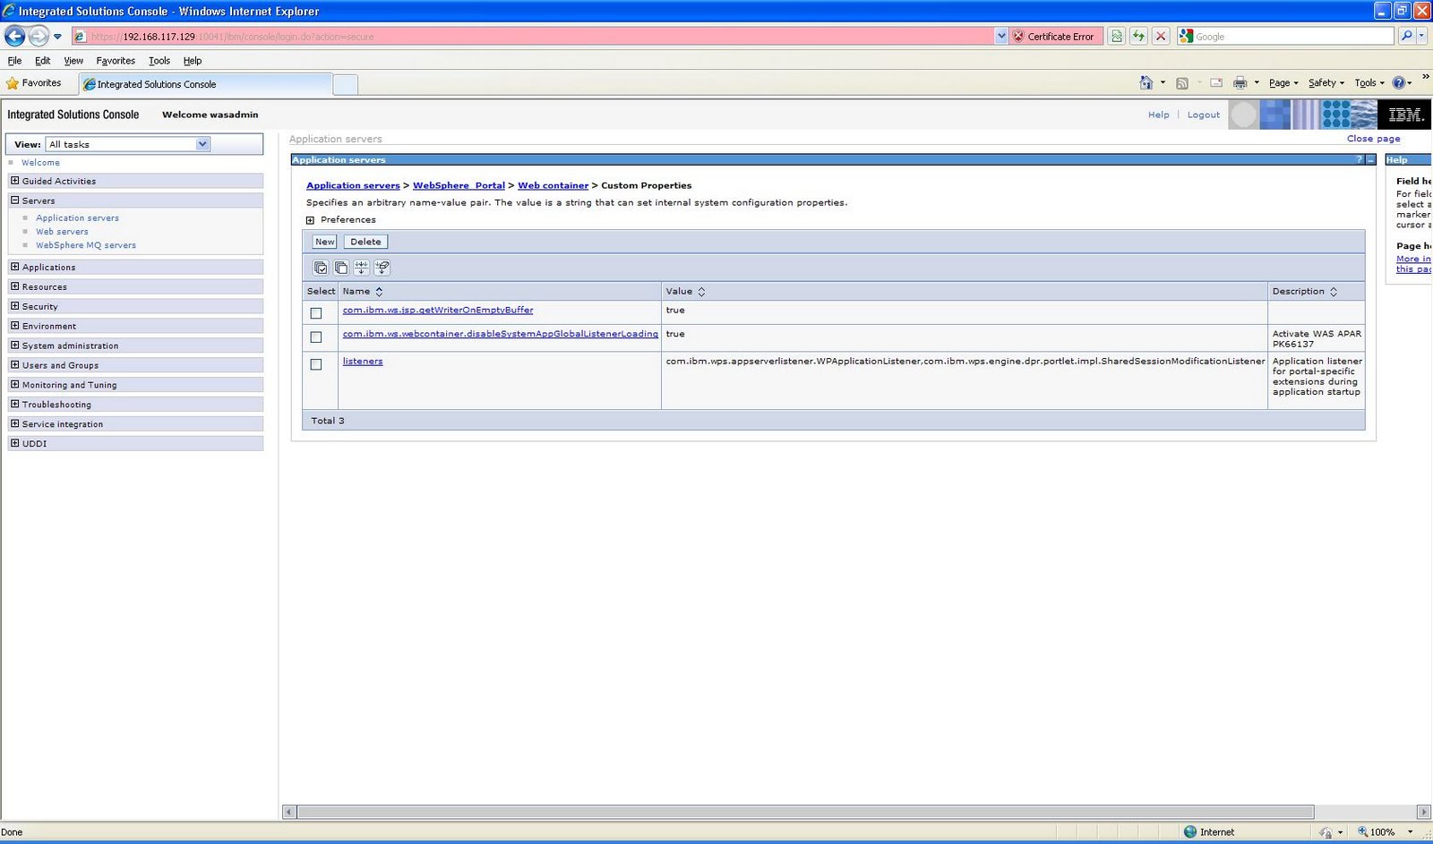Image resolution: width=1433 pixels, height=844 pixels.
Task: Open the Print icon
Action: pos(1240,81)
